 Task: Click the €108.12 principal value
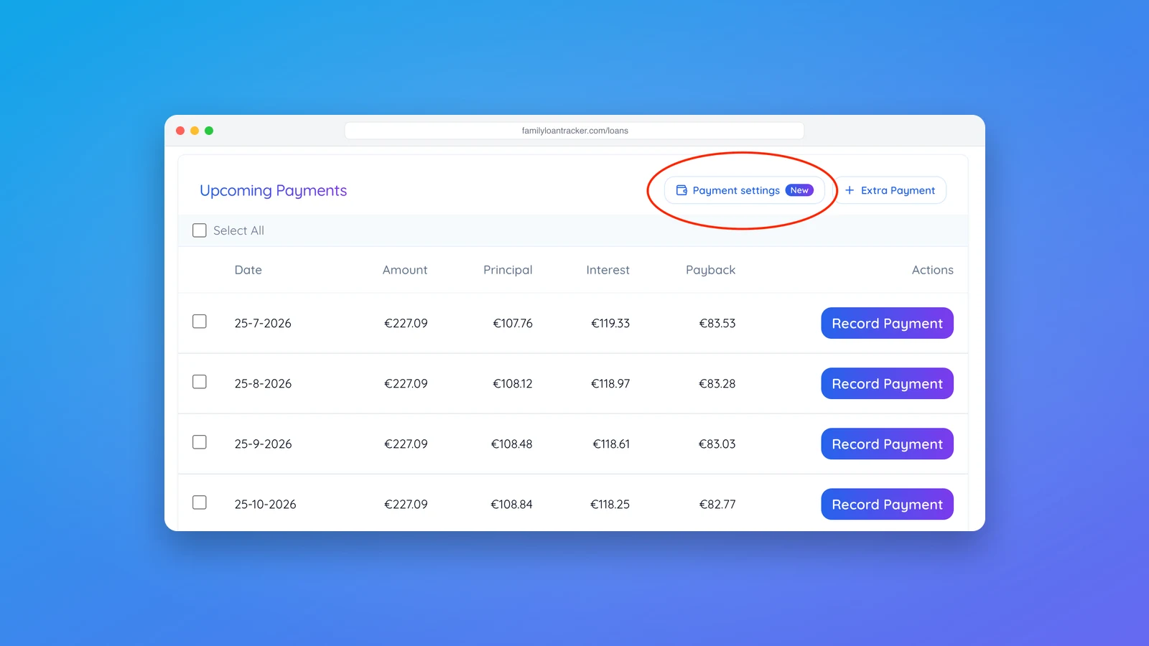tap(513, 383)
